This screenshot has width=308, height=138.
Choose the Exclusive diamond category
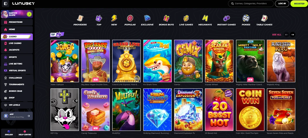point(147,18)
